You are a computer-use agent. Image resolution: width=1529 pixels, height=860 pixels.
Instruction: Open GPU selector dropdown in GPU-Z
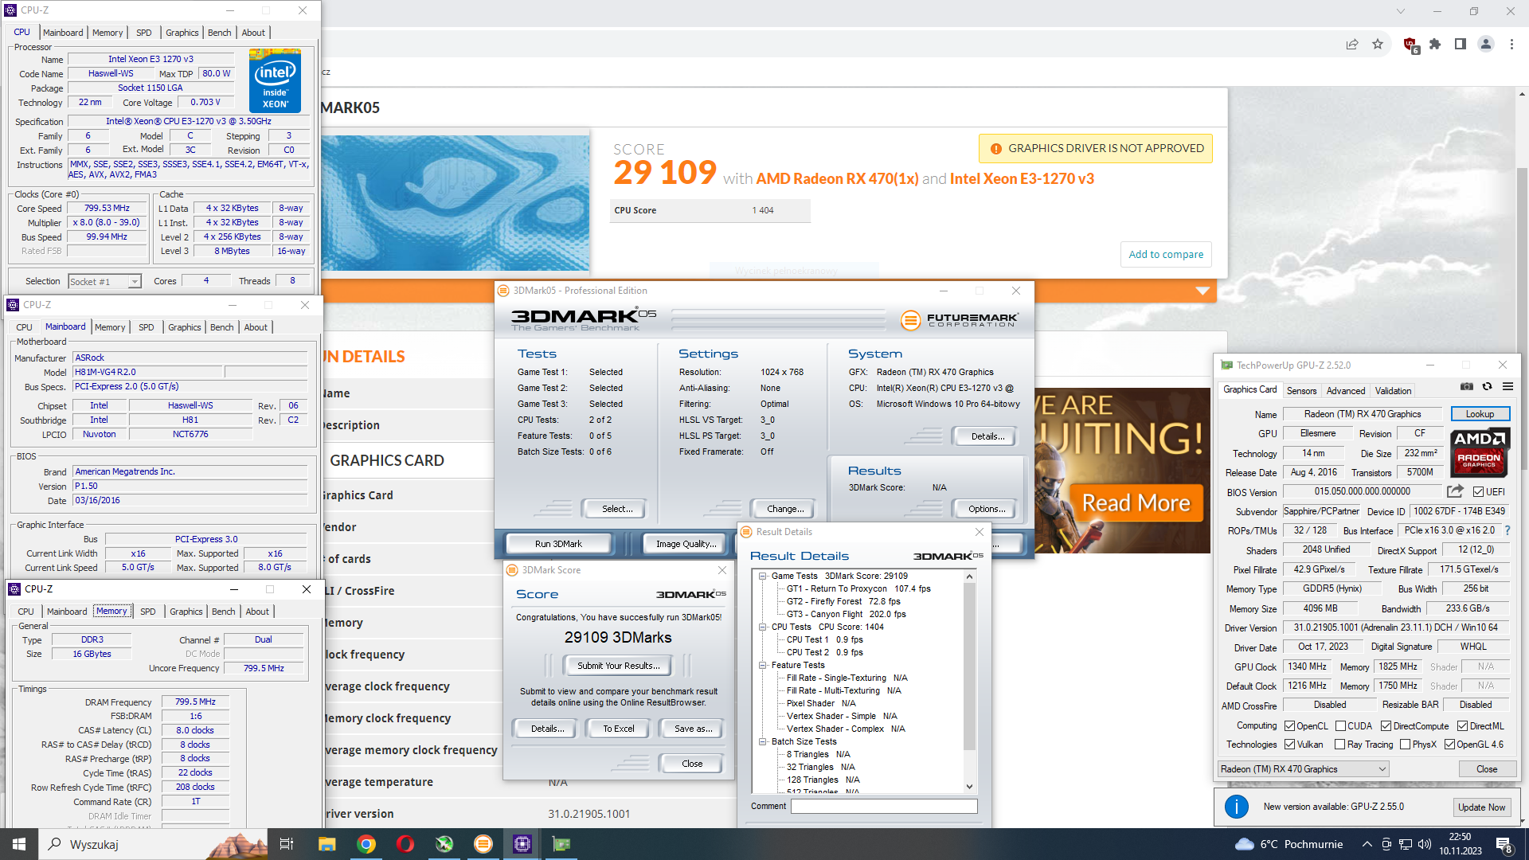click(1304, 768)
